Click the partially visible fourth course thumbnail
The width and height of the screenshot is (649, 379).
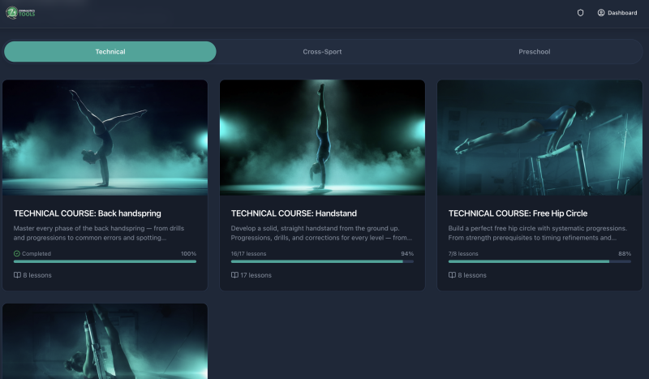pos(105,342)
